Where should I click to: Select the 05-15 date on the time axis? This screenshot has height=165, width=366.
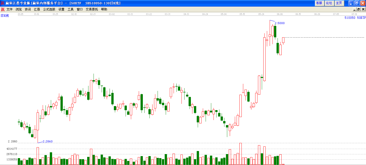click(242, 14)
